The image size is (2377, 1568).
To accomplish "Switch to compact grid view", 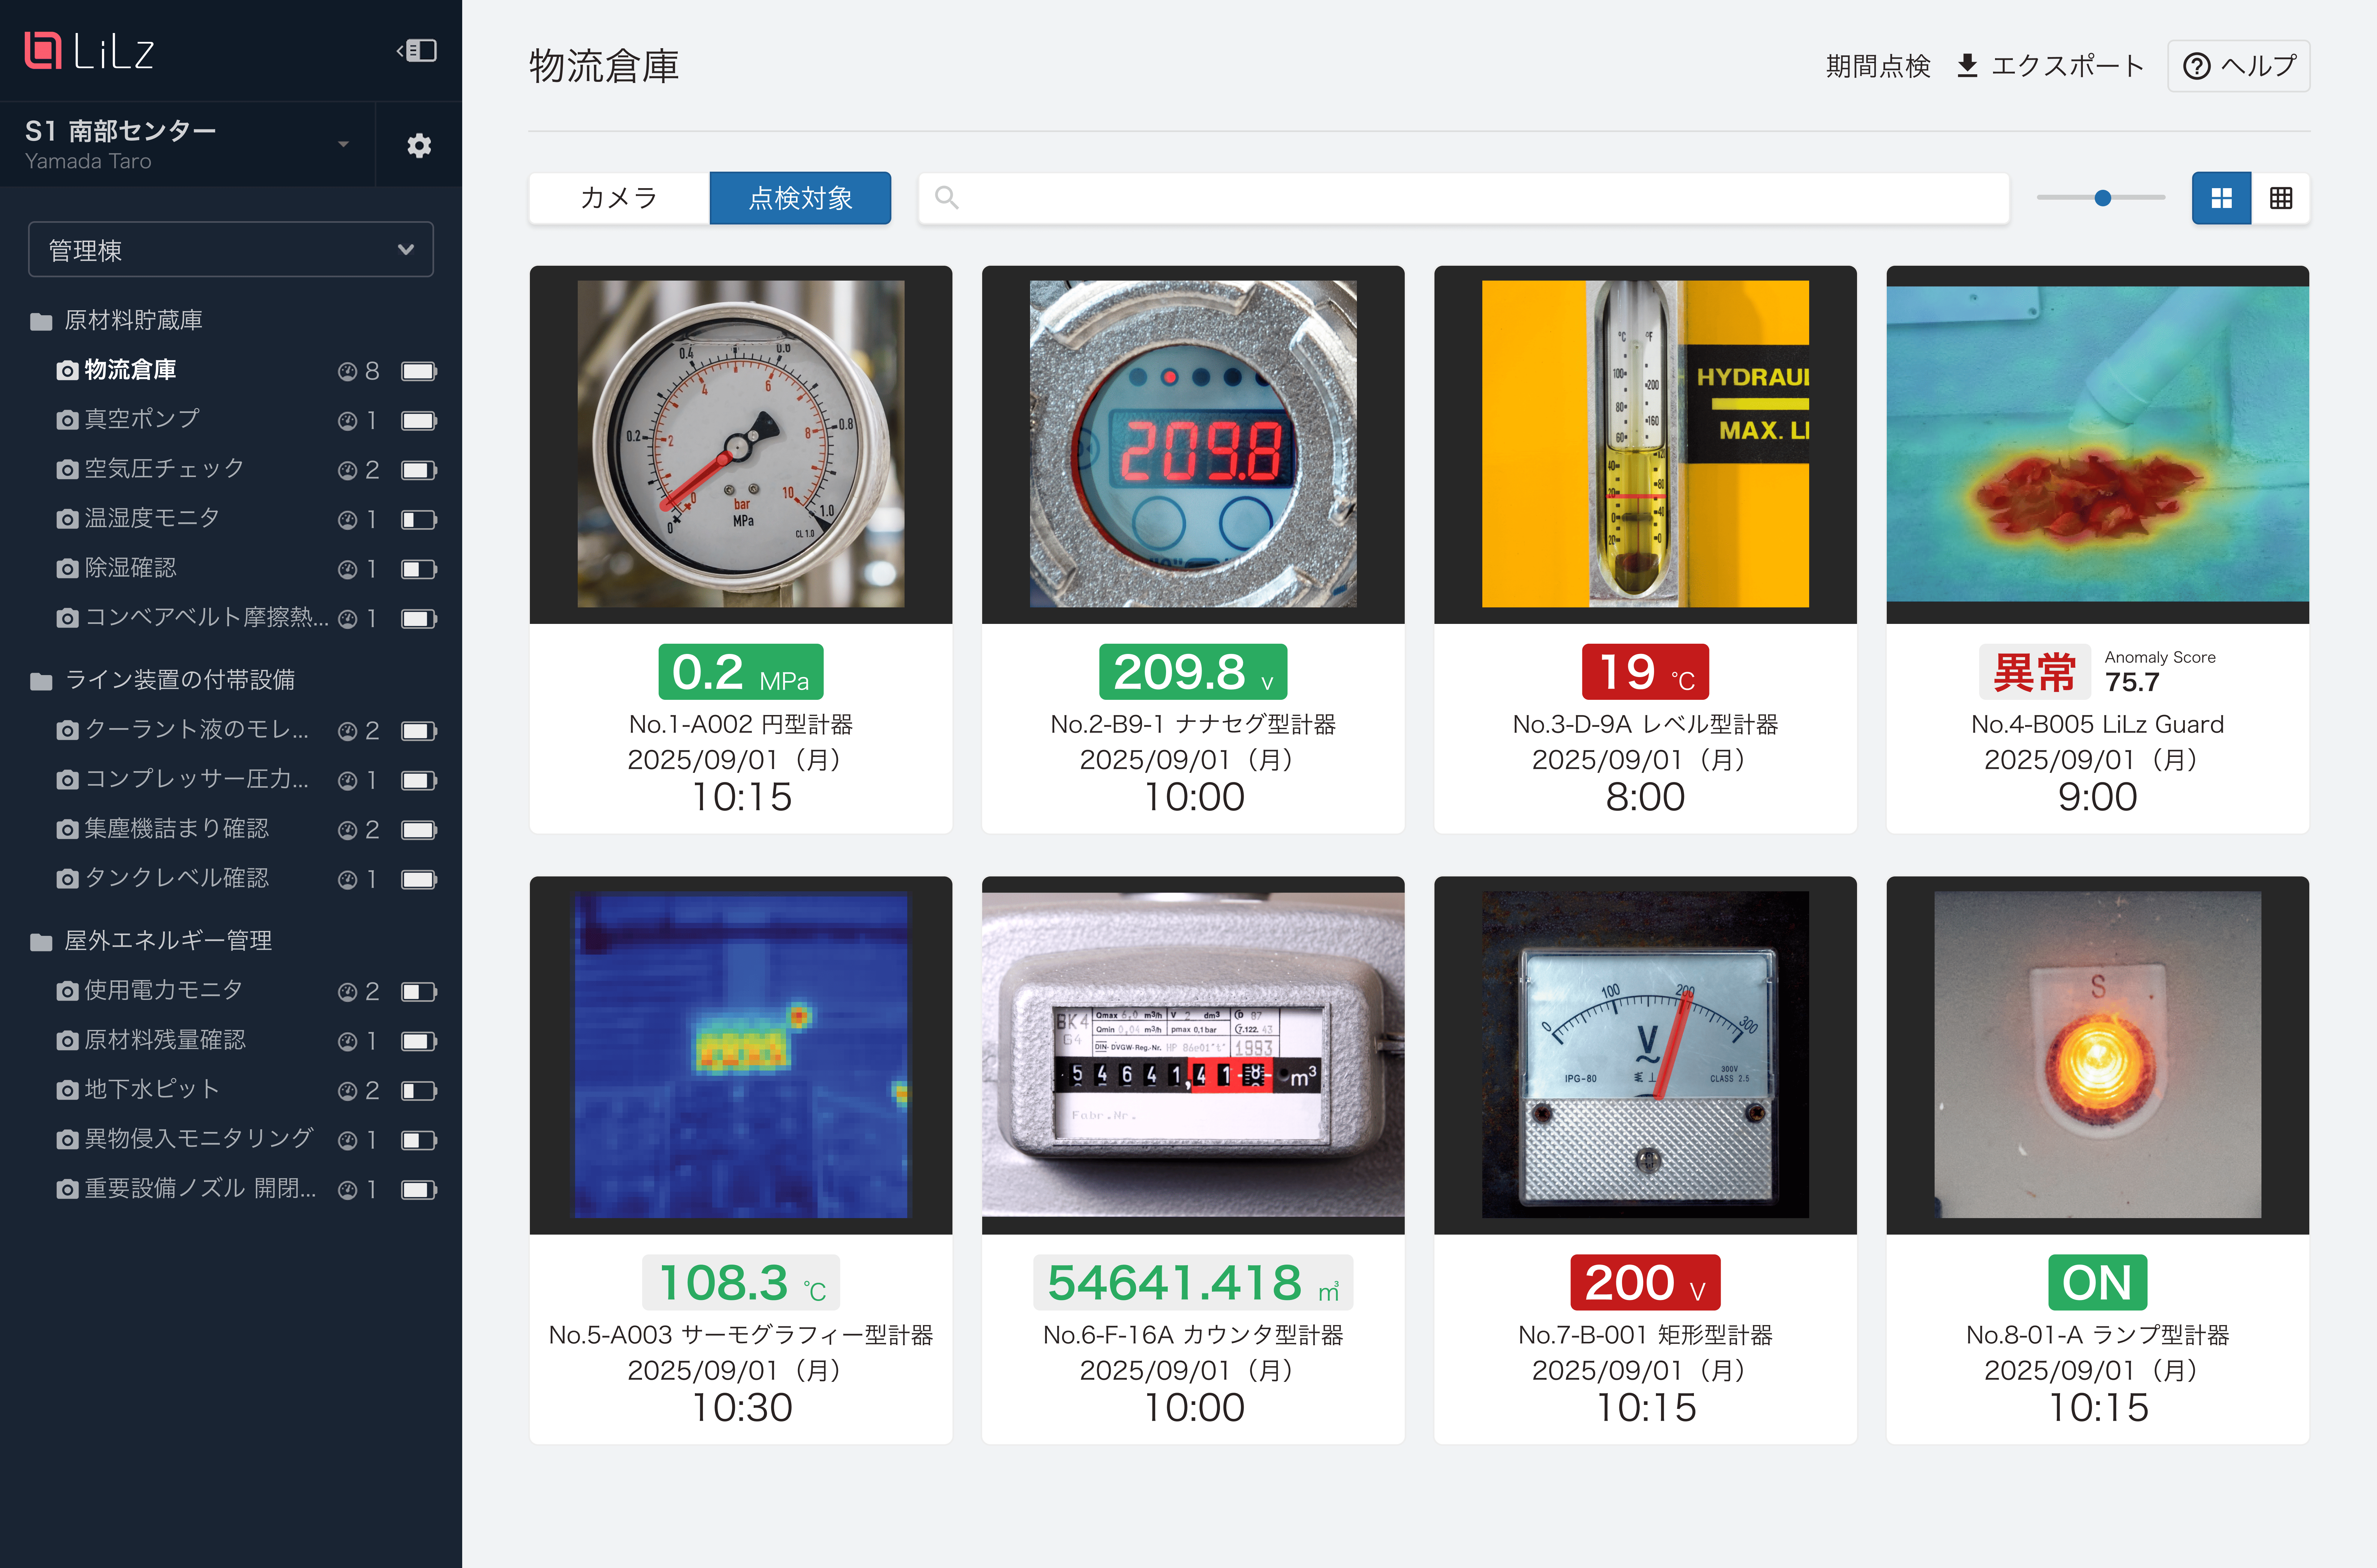I will tap(2280, 198).
